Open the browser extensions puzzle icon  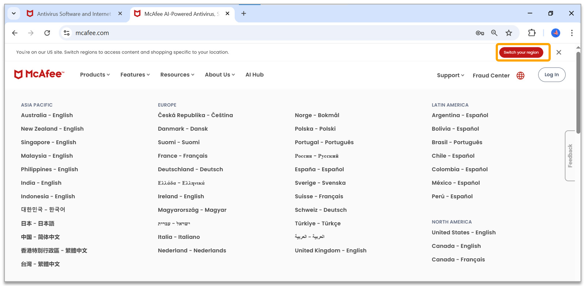tap(531, 33)
